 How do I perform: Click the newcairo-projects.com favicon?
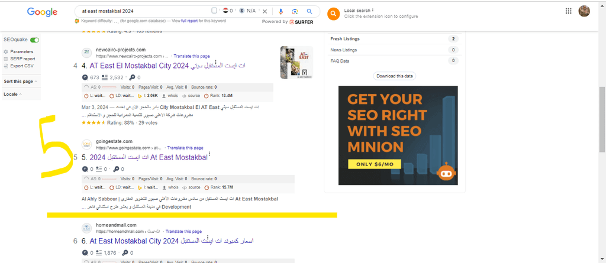point(86,53)
